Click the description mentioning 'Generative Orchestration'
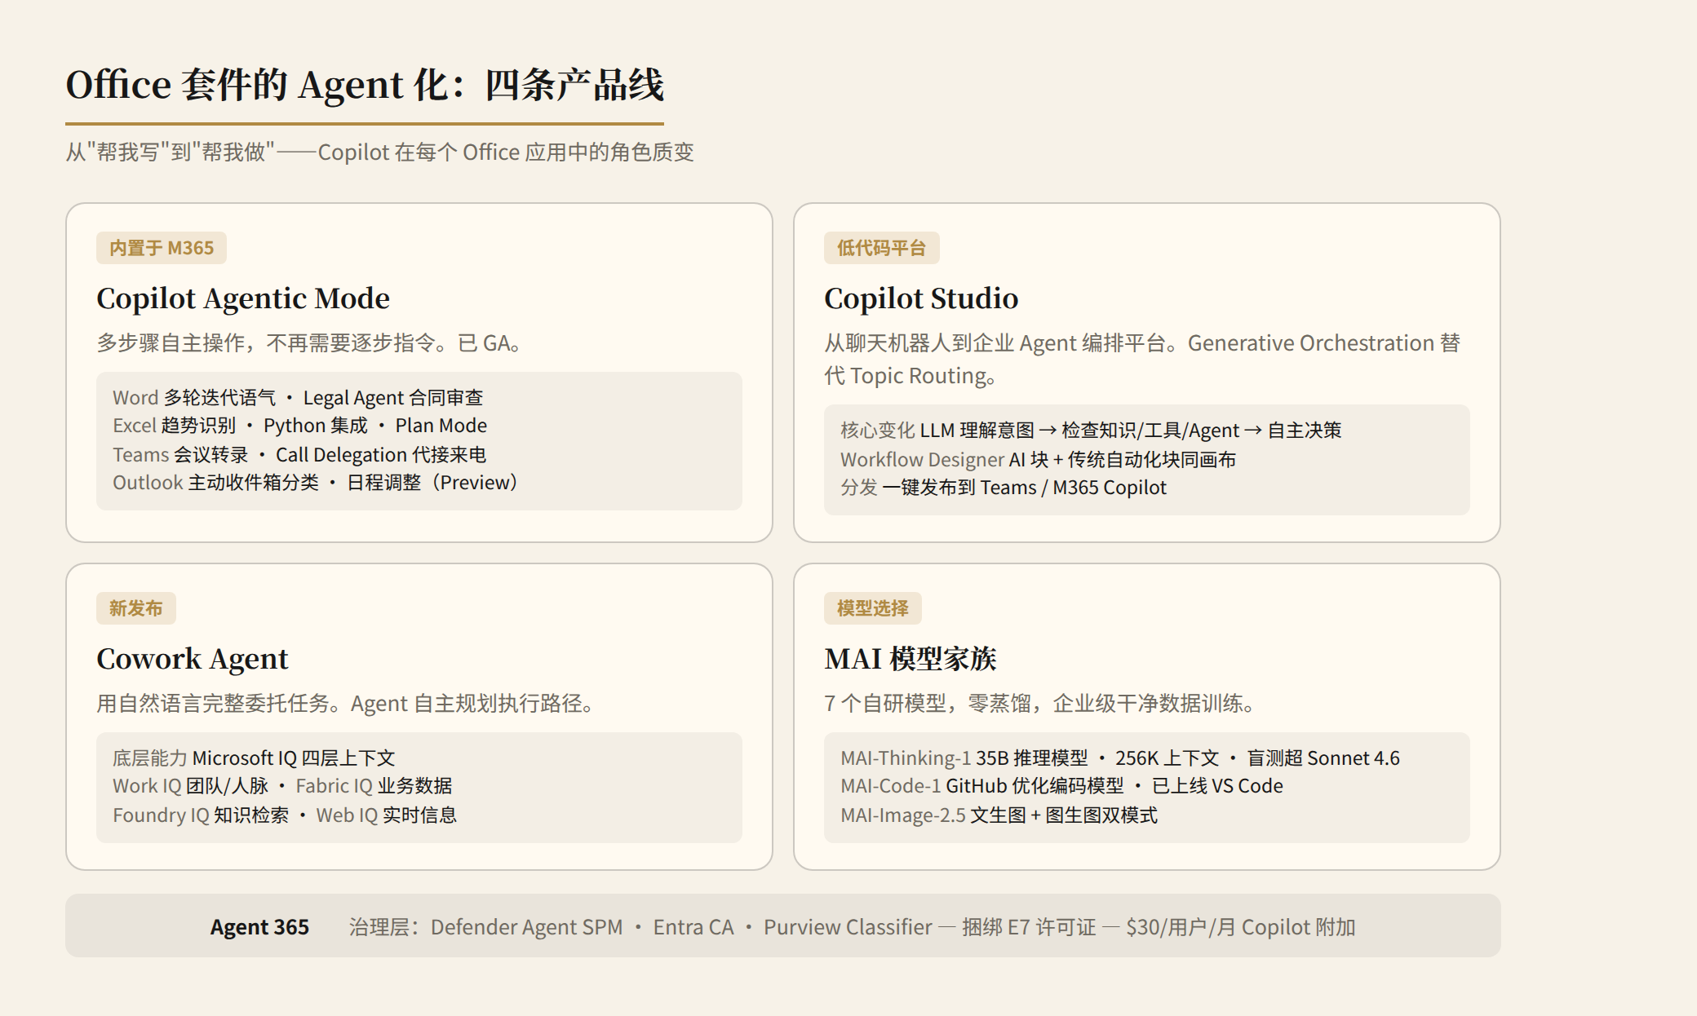 pyautogui.click(x=1142, y=360)
